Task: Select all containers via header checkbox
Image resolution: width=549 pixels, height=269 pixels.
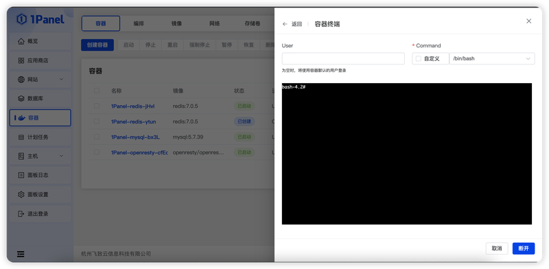Action: [x=97, y=91]
